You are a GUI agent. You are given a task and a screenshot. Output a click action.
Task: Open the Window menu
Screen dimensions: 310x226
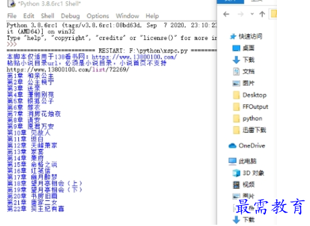[127, 16]
